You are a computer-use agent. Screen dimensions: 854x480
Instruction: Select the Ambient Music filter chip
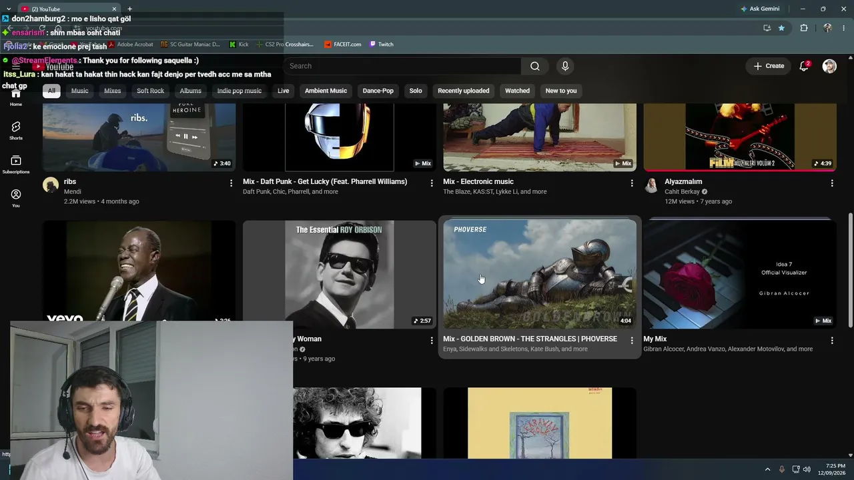pyautogui.click(x=326, y=91)
